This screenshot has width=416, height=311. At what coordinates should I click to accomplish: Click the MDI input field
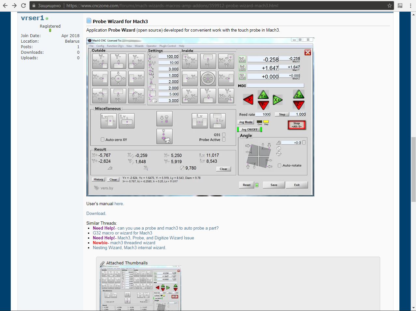click(275, 86)
